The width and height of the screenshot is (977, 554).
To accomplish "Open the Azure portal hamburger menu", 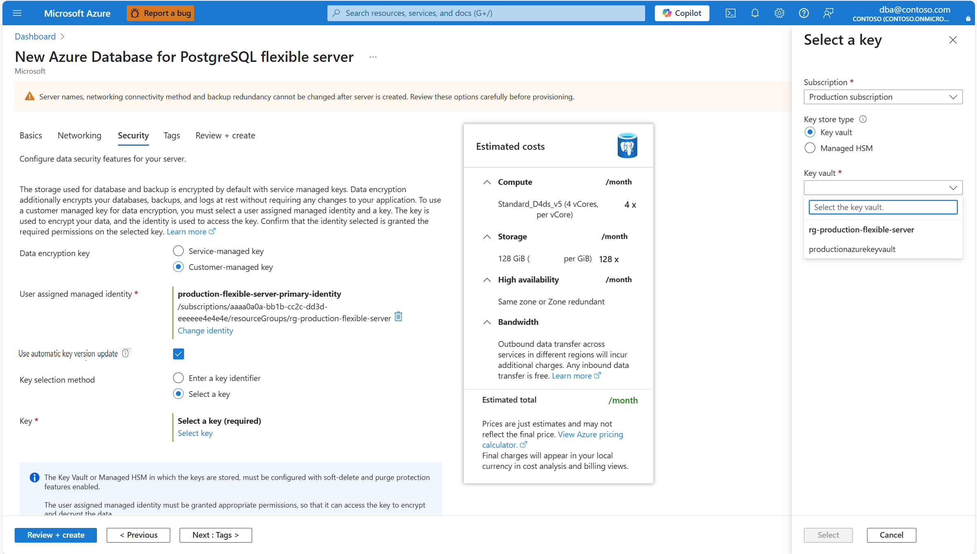I will pos(17,13).
